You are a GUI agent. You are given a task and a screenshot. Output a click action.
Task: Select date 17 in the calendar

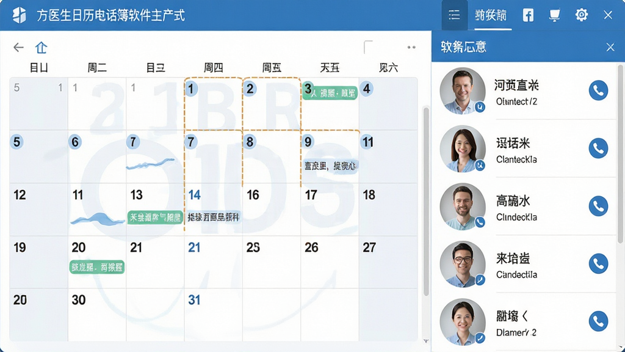[311, 195]
